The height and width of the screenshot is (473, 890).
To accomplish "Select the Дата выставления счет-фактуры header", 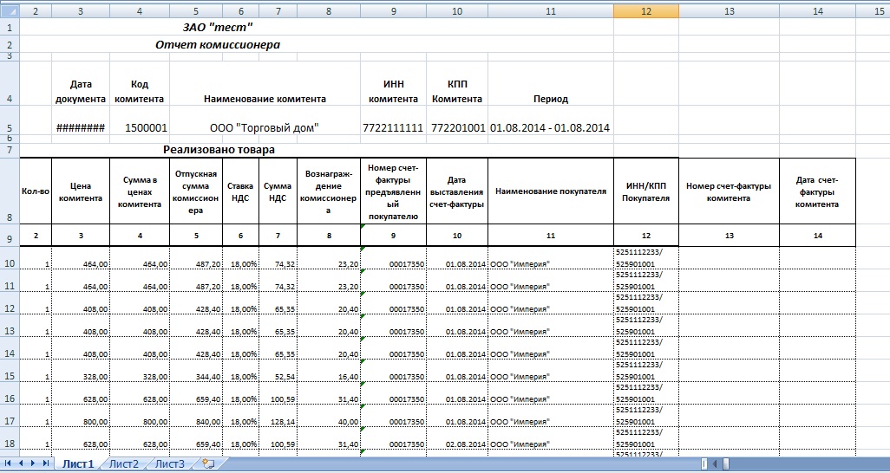I will click(x=457, y=191).
